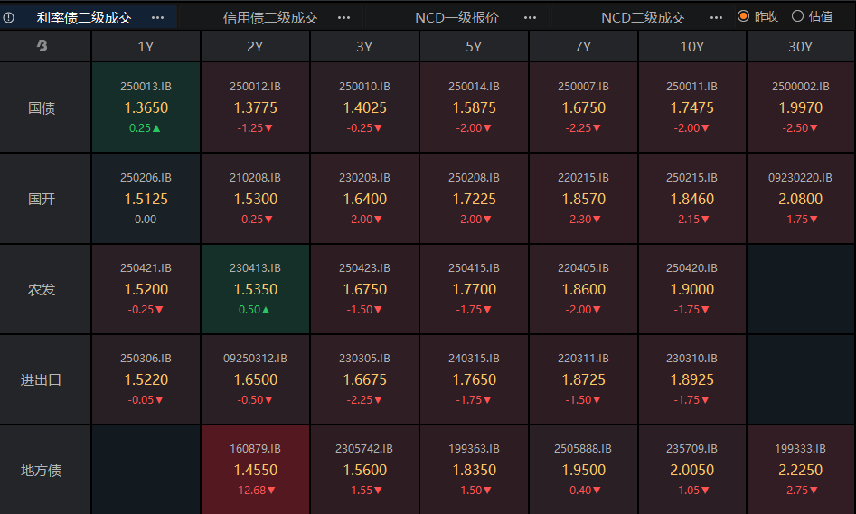Open bond 235709.IB cell at 2.0050

coord(691,470)
